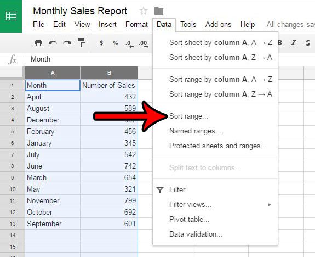Toggle Bold formatting icon
Screen dimensions: 315x257
pos(279,43)
